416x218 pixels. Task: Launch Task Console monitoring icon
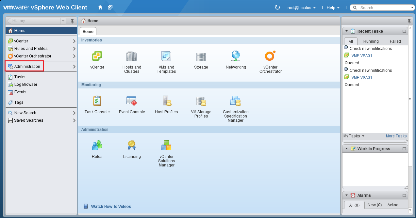tap(97, 101)
